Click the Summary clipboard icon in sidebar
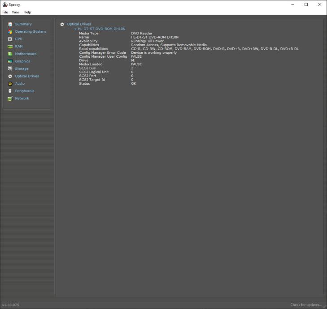The height and width of the screenshot is (309, 327). 10,24
